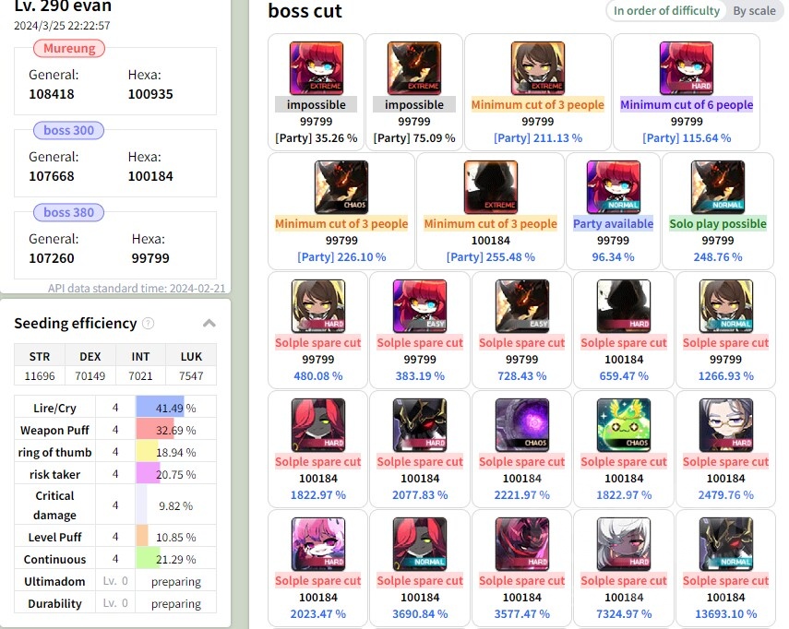
Task: Open the red-haired NORMAL boss at 96.34 %
Action: pyautogui.click(x=613, y=187)
